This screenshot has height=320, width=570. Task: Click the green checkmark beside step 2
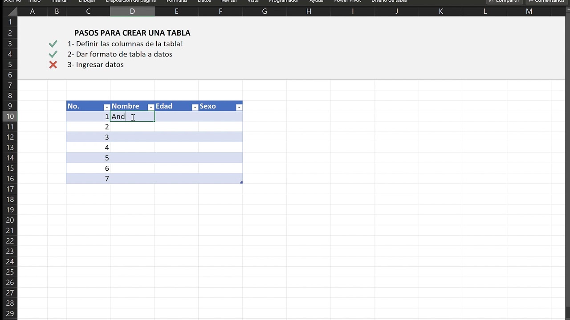click(x=53, y=54)
